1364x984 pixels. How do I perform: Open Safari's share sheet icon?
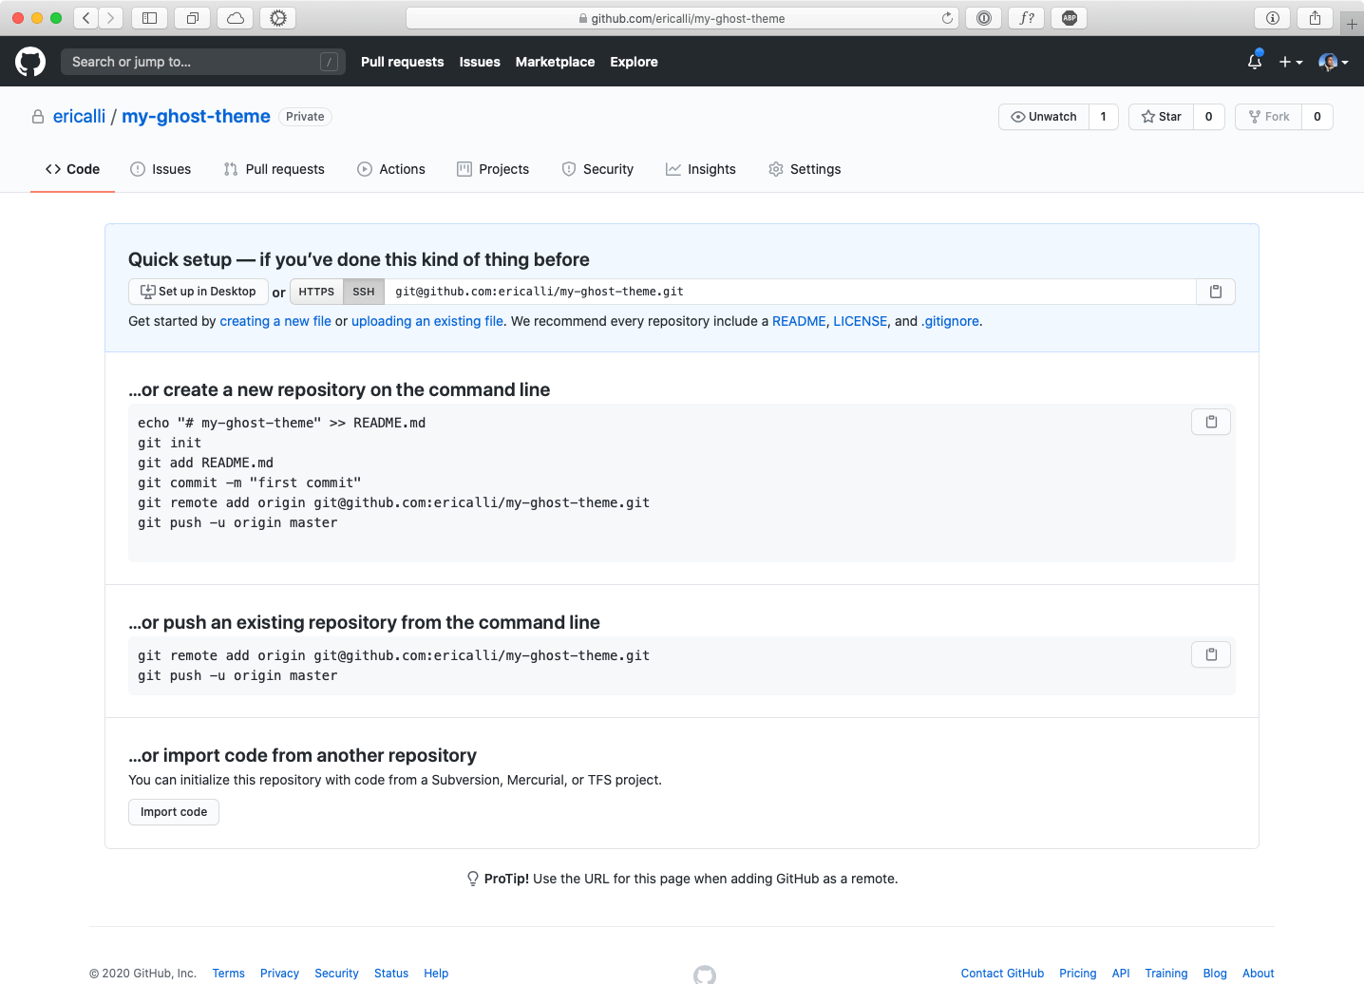tap(1315, 18)
